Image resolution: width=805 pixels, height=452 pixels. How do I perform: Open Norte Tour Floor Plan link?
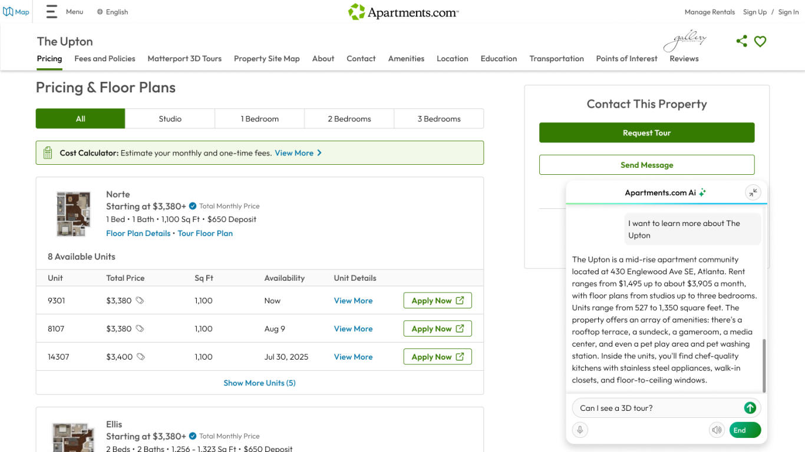[205, 233]
